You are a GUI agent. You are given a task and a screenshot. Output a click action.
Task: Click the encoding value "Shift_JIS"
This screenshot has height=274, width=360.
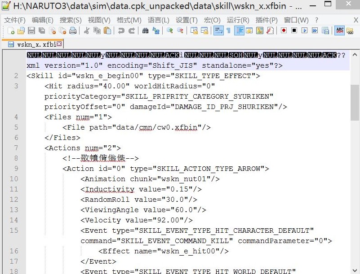pyautogui.click(x=173, y=65)
